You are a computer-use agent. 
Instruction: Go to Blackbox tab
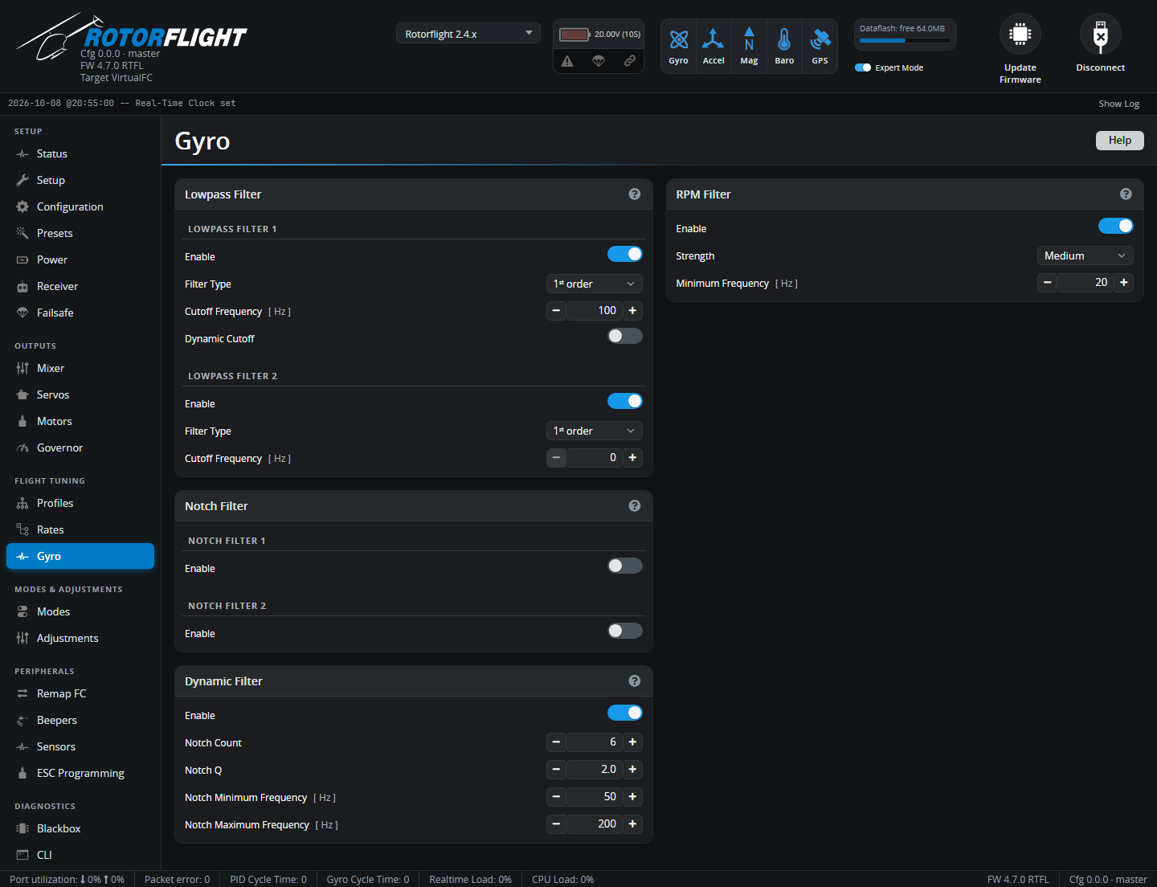80,828
